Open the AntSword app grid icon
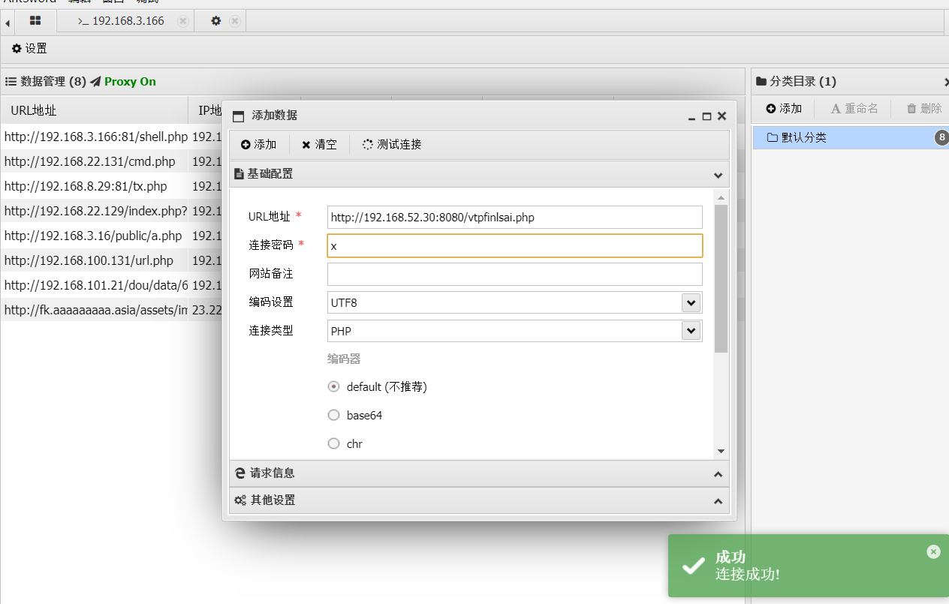Viewport: 949px width, 604px height. (35, 21)
